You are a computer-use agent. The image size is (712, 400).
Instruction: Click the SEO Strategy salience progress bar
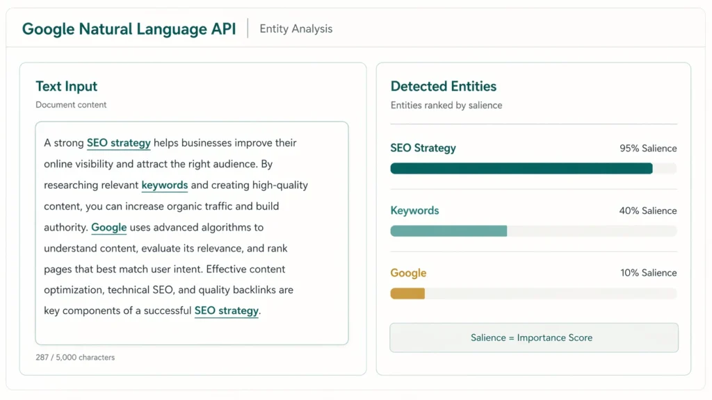pyautogui.click(x=533, y=169)
